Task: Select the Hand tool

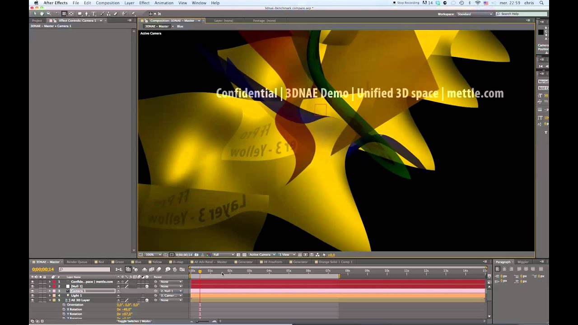Action: (x=42, y=14)
